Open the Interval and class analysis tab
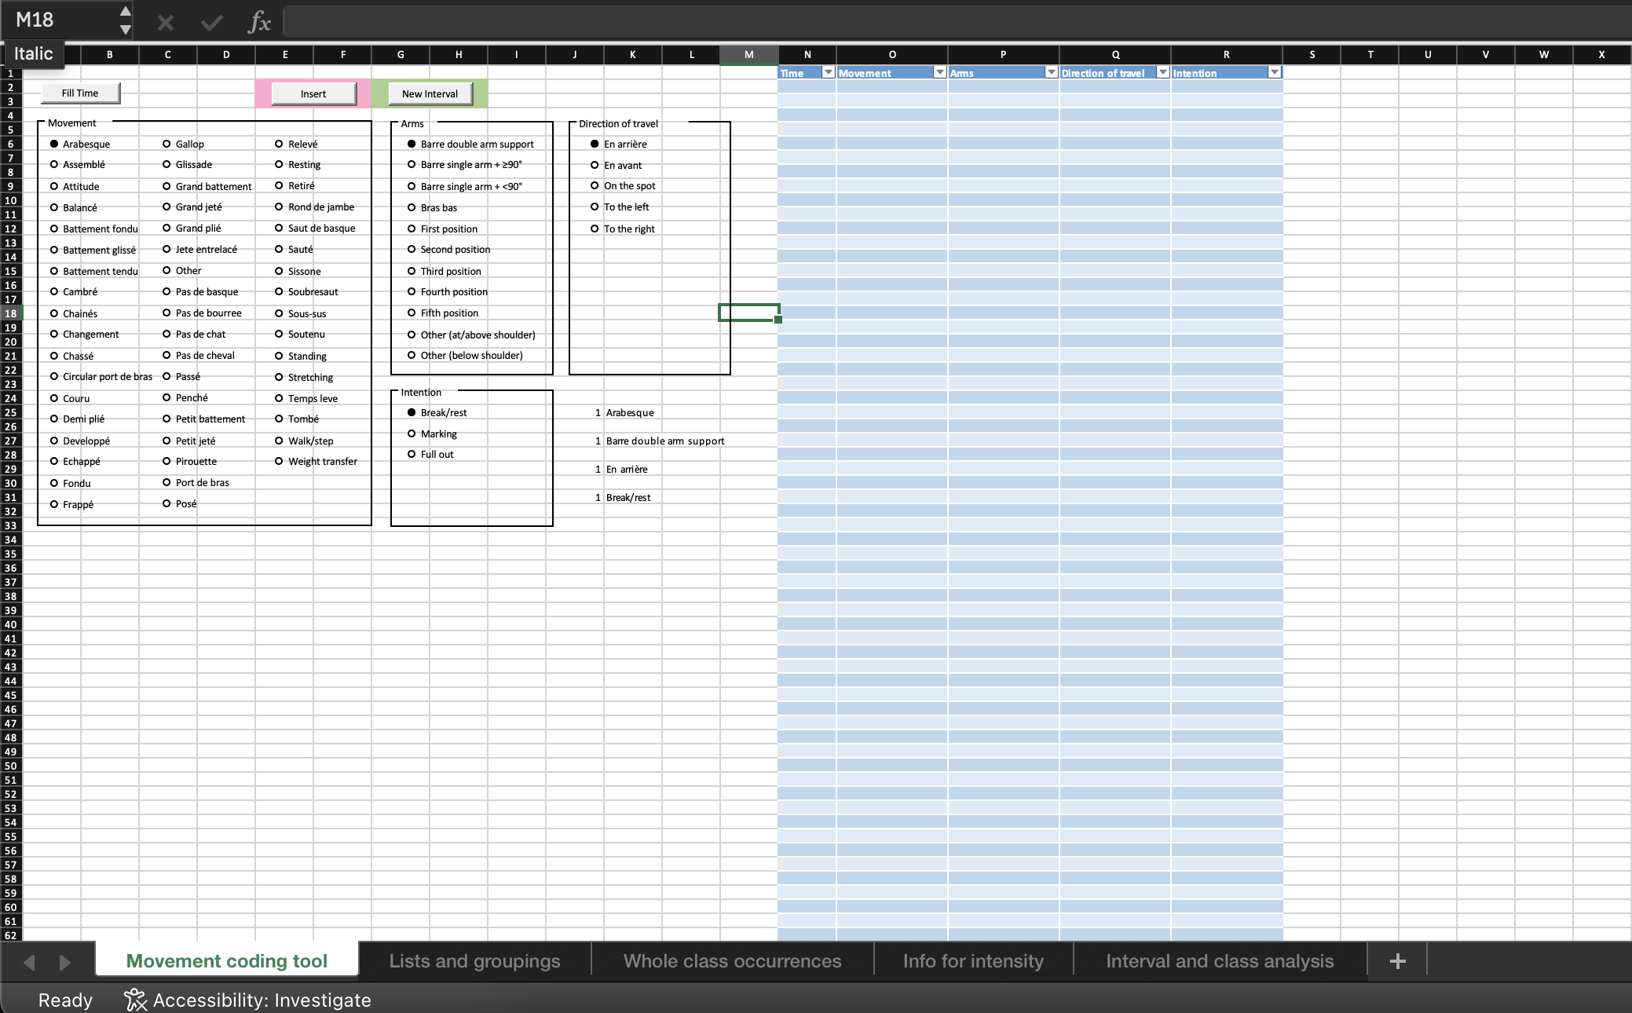Viewport: 1632px width, 1013px height. click(1220, 961)
